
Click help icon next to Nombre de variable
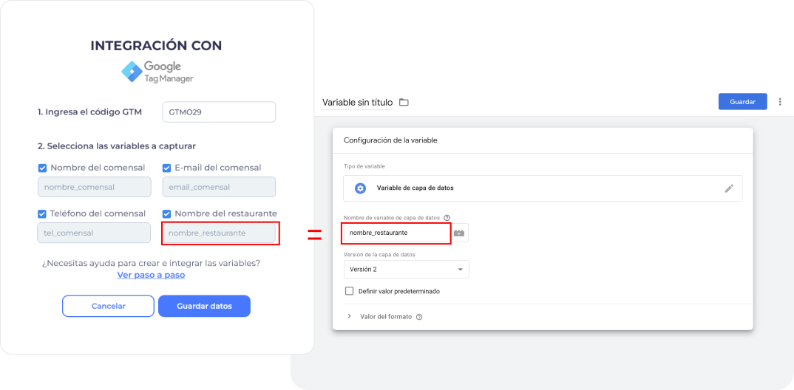pyautogui.click(x=447, y=217)
